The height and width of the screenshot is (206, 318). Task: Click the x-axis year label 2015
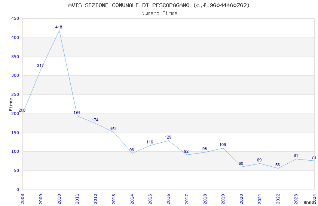click(150, 199)
